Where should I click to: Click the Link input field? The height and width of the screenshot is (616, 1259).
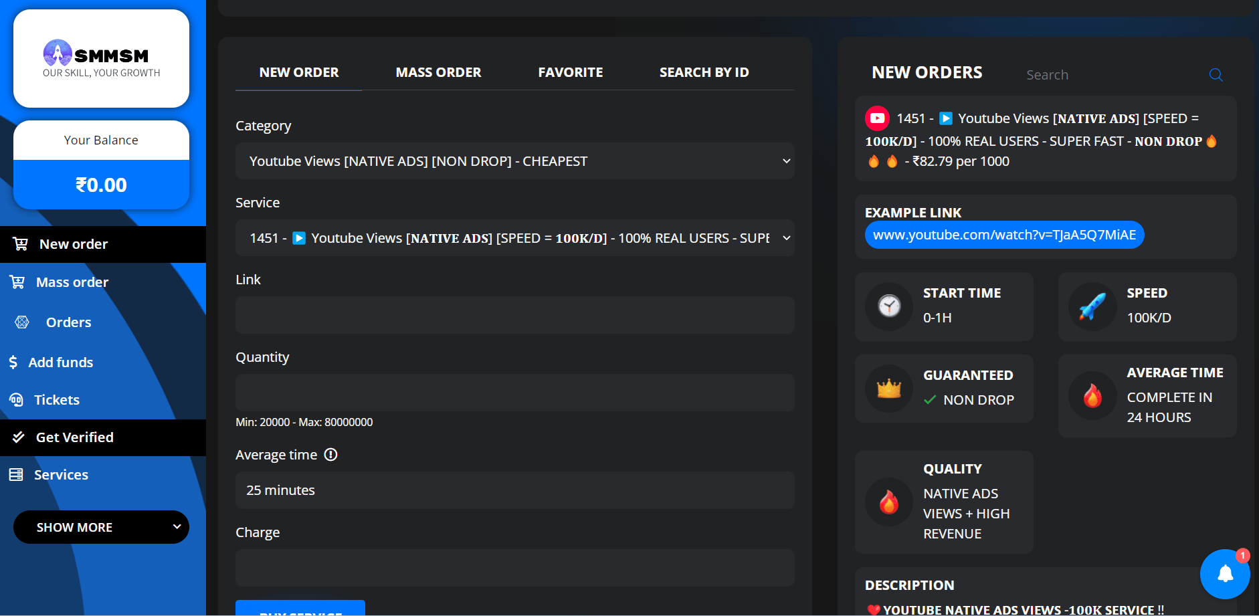click(x=514, y=315)
